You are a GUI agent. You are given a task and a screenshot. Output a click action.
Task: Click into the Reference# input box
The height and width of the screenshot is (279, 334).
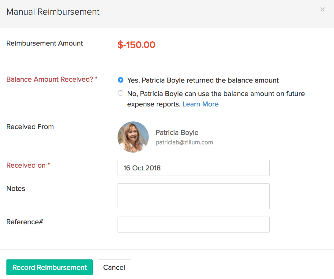(193, 225)
